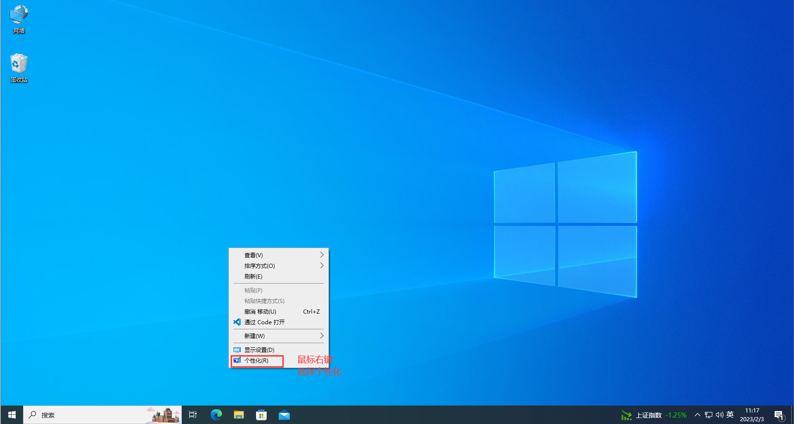794x424 pixels.
Task: Open the Mail app from the taskbar
Action: (284, 415)
